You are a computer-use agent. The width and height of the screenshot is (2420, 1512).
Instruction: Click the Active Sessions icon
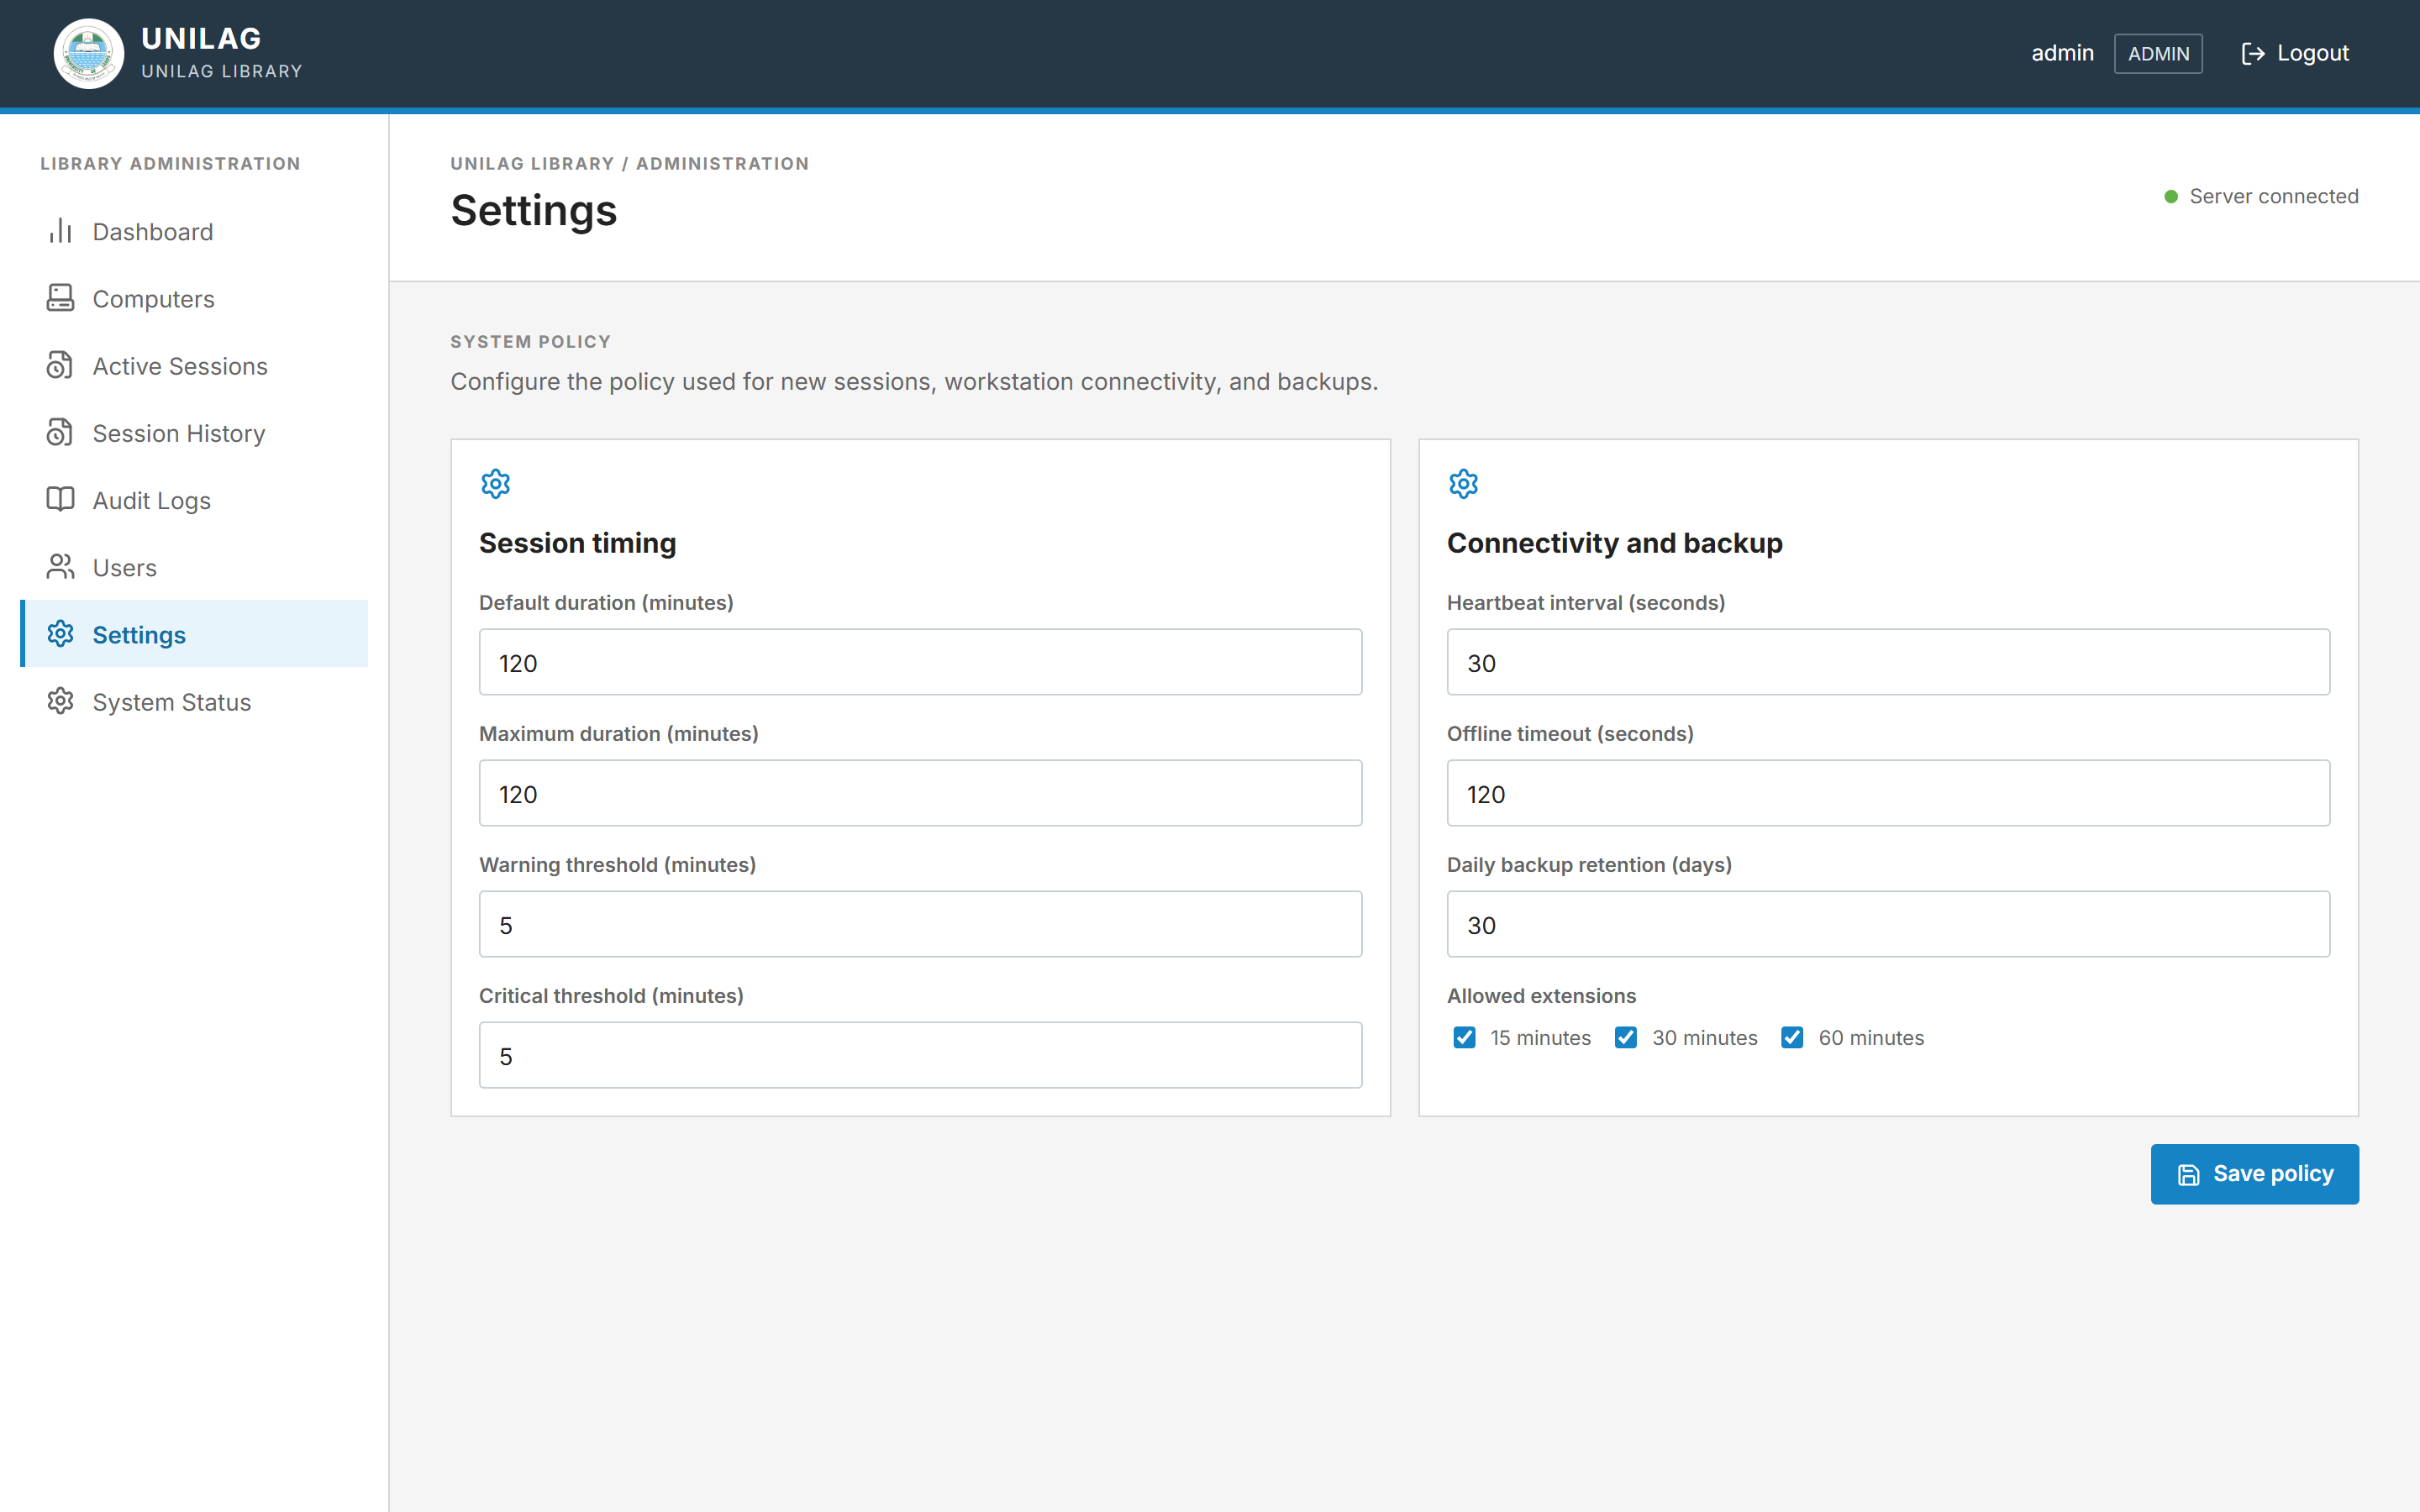60,365
